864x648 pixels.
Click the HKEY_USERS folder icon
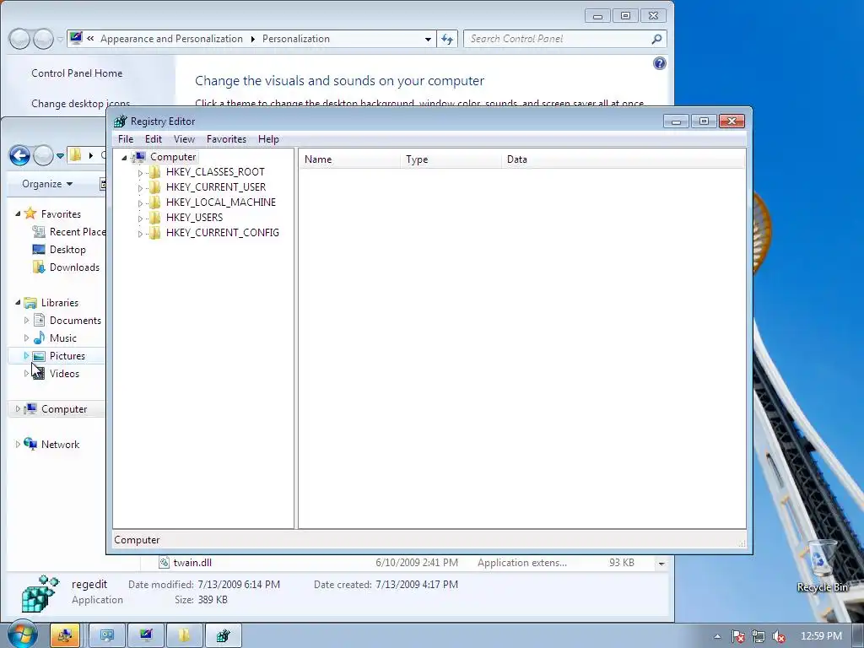click(x=155, y=218)
